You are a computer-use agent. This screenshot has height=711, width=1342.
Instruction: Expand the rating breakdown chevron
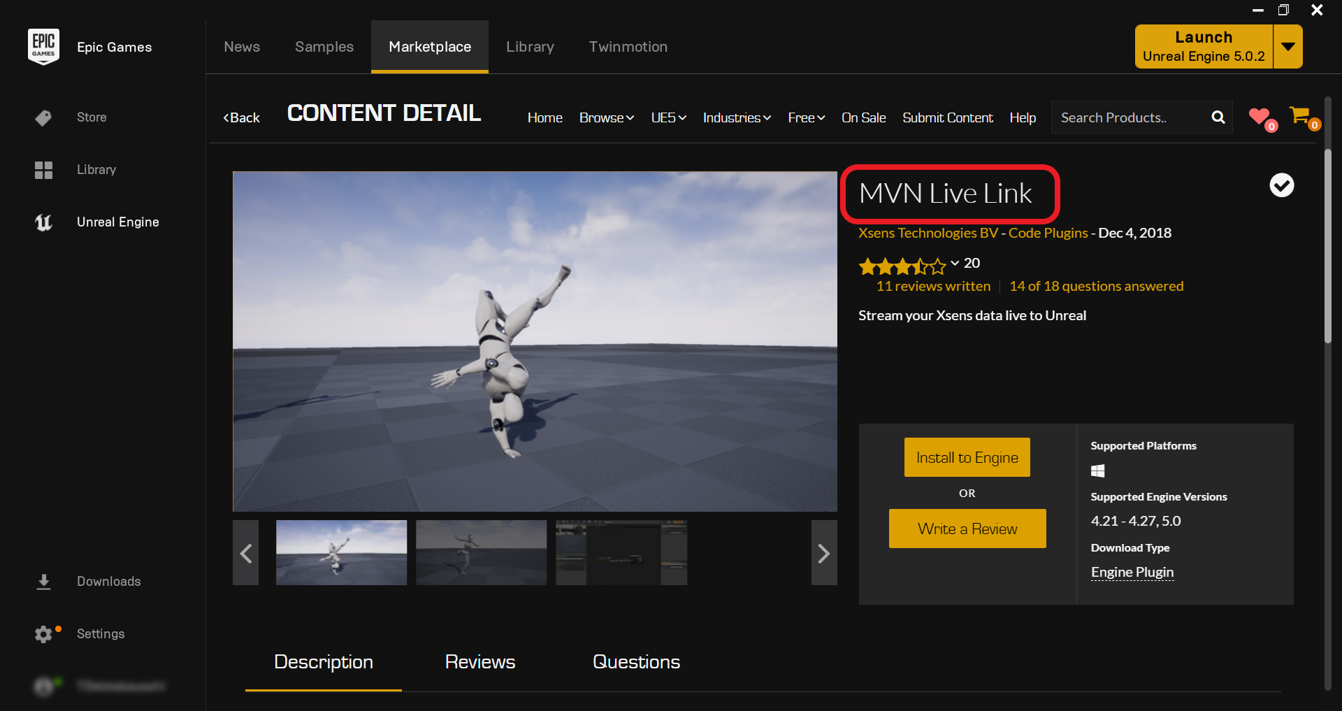tap(955, 264)
